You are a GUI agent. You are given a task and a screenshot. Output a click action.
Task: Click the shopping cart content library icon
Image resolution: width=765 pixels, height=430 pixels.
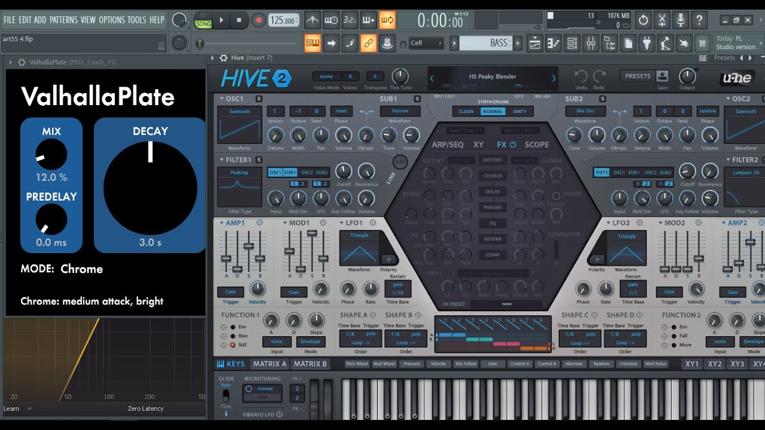tap(702, 43)
